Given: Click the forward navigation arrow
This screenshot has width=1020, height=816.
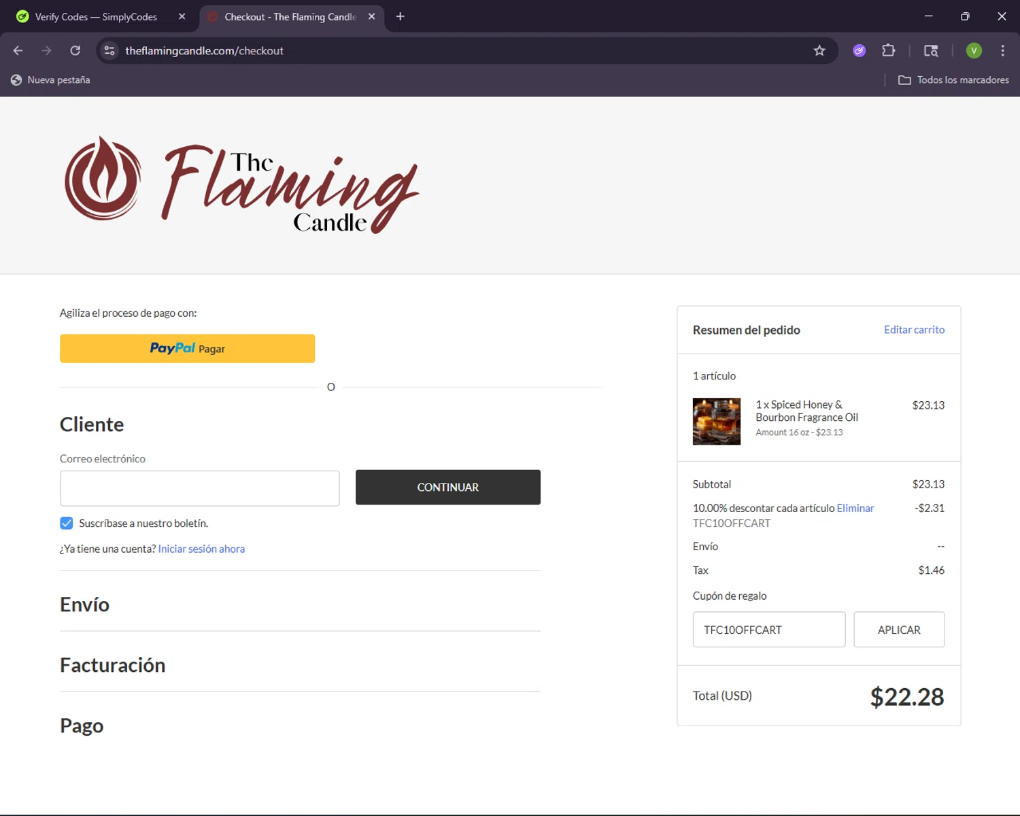Looking at the screenshot, I should [x=46, y=50].
